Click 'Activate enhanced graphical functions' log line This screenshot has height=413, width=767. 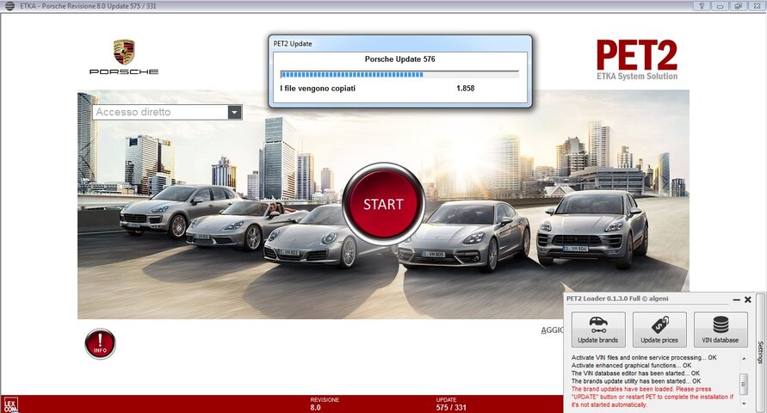pyautogui.click(x=631, y=366)
